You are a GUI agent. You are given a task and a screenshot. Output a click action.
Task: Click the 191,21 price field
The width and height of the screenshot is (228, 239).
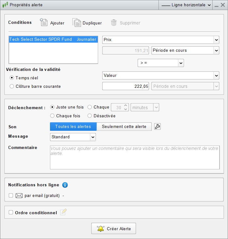pyautogui.click(x=125, y=50)
